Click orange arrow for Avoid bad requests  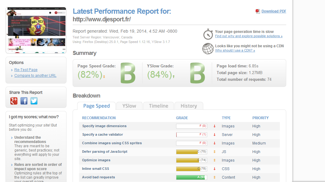pos(215,177)
